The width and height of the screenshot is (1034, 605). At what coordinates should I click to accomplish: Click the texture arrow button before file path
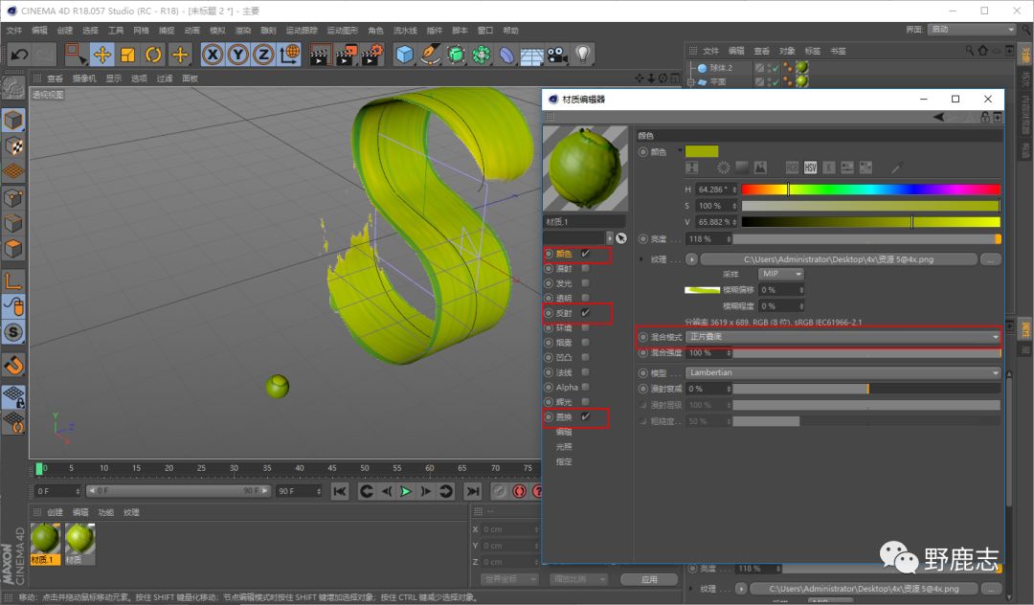click(x=692, y=259)
